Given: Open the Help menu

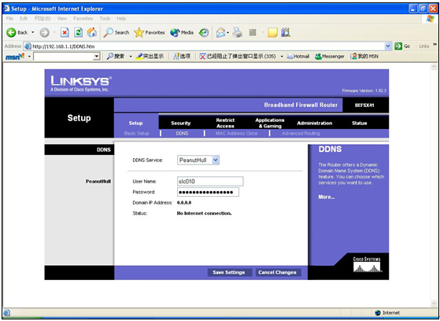Looking at the screenshot, I should (x=121, y=19).
